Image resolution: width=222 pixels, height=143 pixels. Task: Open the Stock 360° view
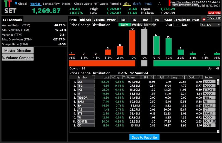[x=214, y=18]
